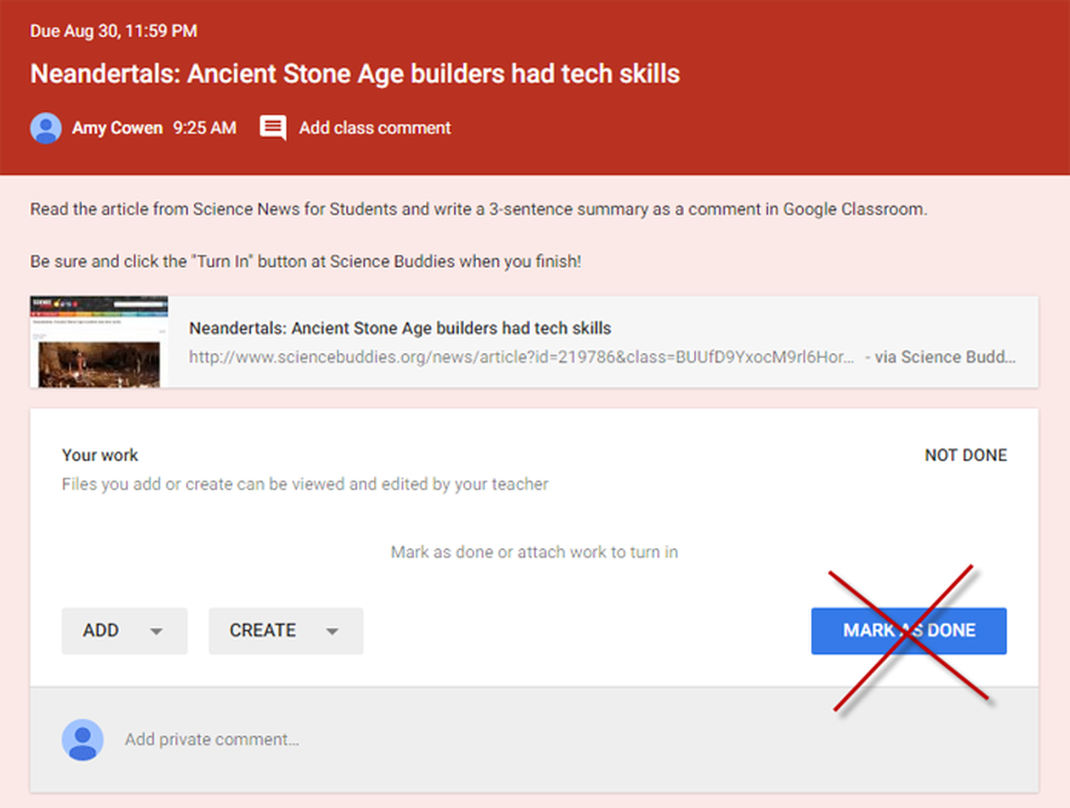The width and height of the screenshot is (1070, 808).
Task: Expand the ADD dropdown arrow
Action: [156, 631]
